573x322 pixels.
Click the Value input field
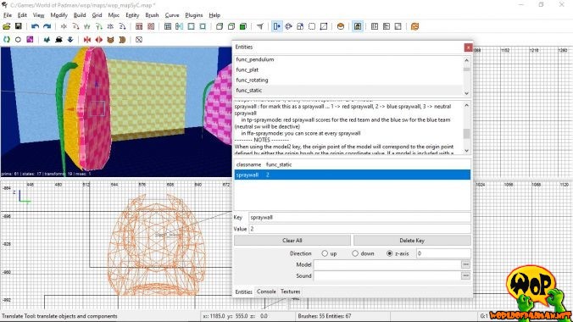[359, 229]
